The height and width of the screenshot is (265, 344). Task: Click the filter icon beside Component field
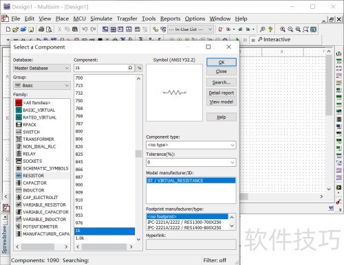(139, 68)
